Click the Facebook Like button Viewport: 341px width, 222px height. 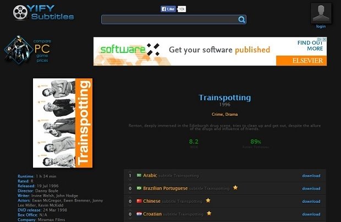[168, 9]
